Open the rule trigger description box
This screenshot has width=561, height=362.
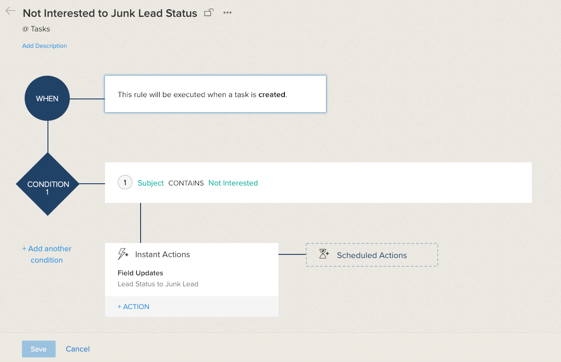(215, 94)
